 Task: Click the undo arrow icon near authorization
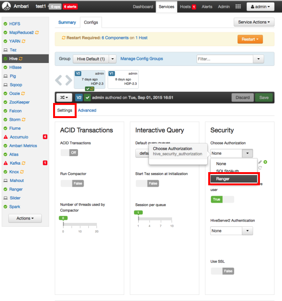(260, 167)
